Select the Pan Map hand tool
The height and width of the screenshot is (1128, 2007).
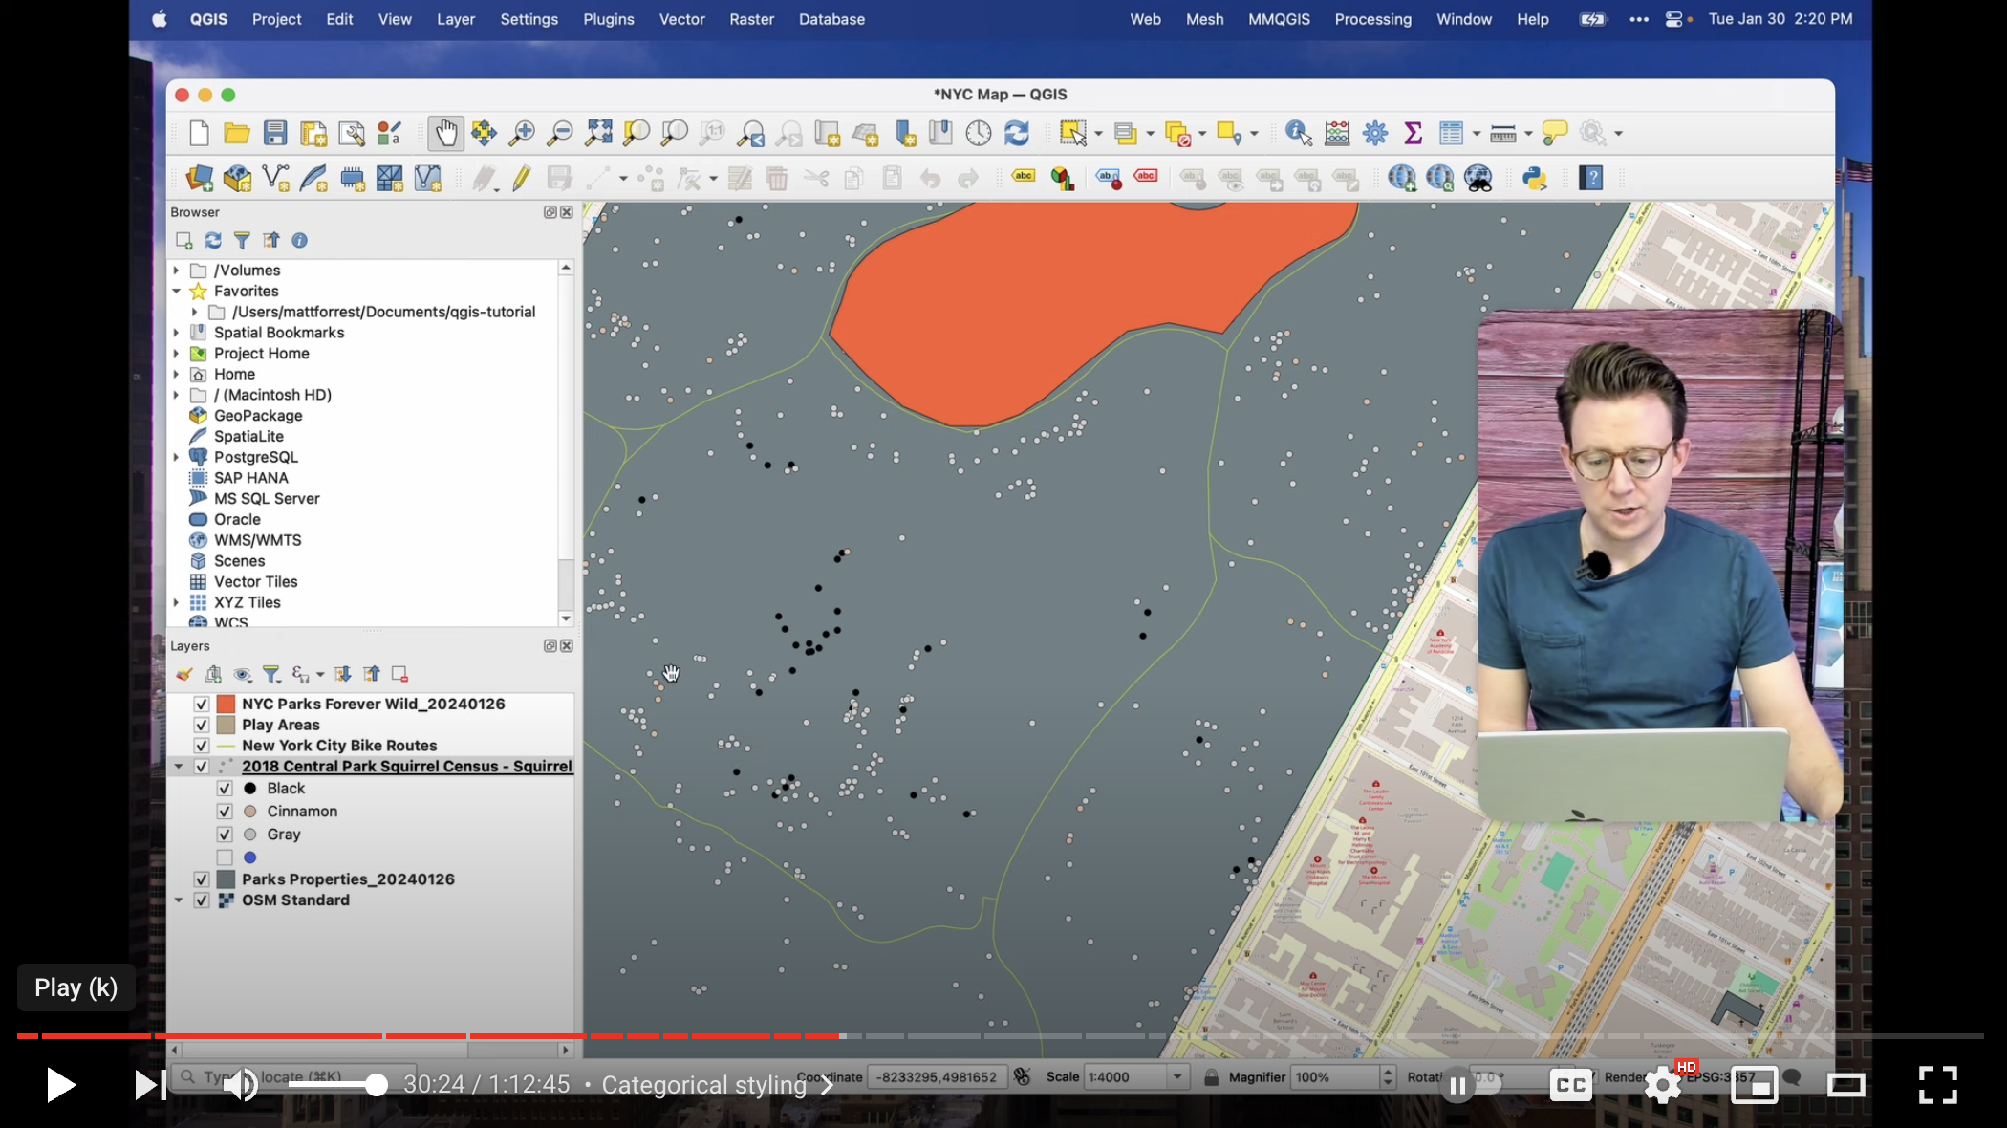pos(445,133)
